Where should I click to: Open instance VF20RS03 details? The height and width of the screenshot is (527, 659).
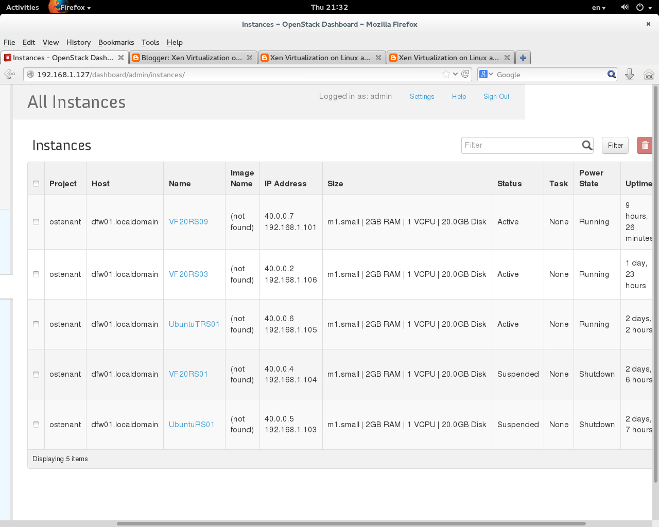click(x=188, y=274)
